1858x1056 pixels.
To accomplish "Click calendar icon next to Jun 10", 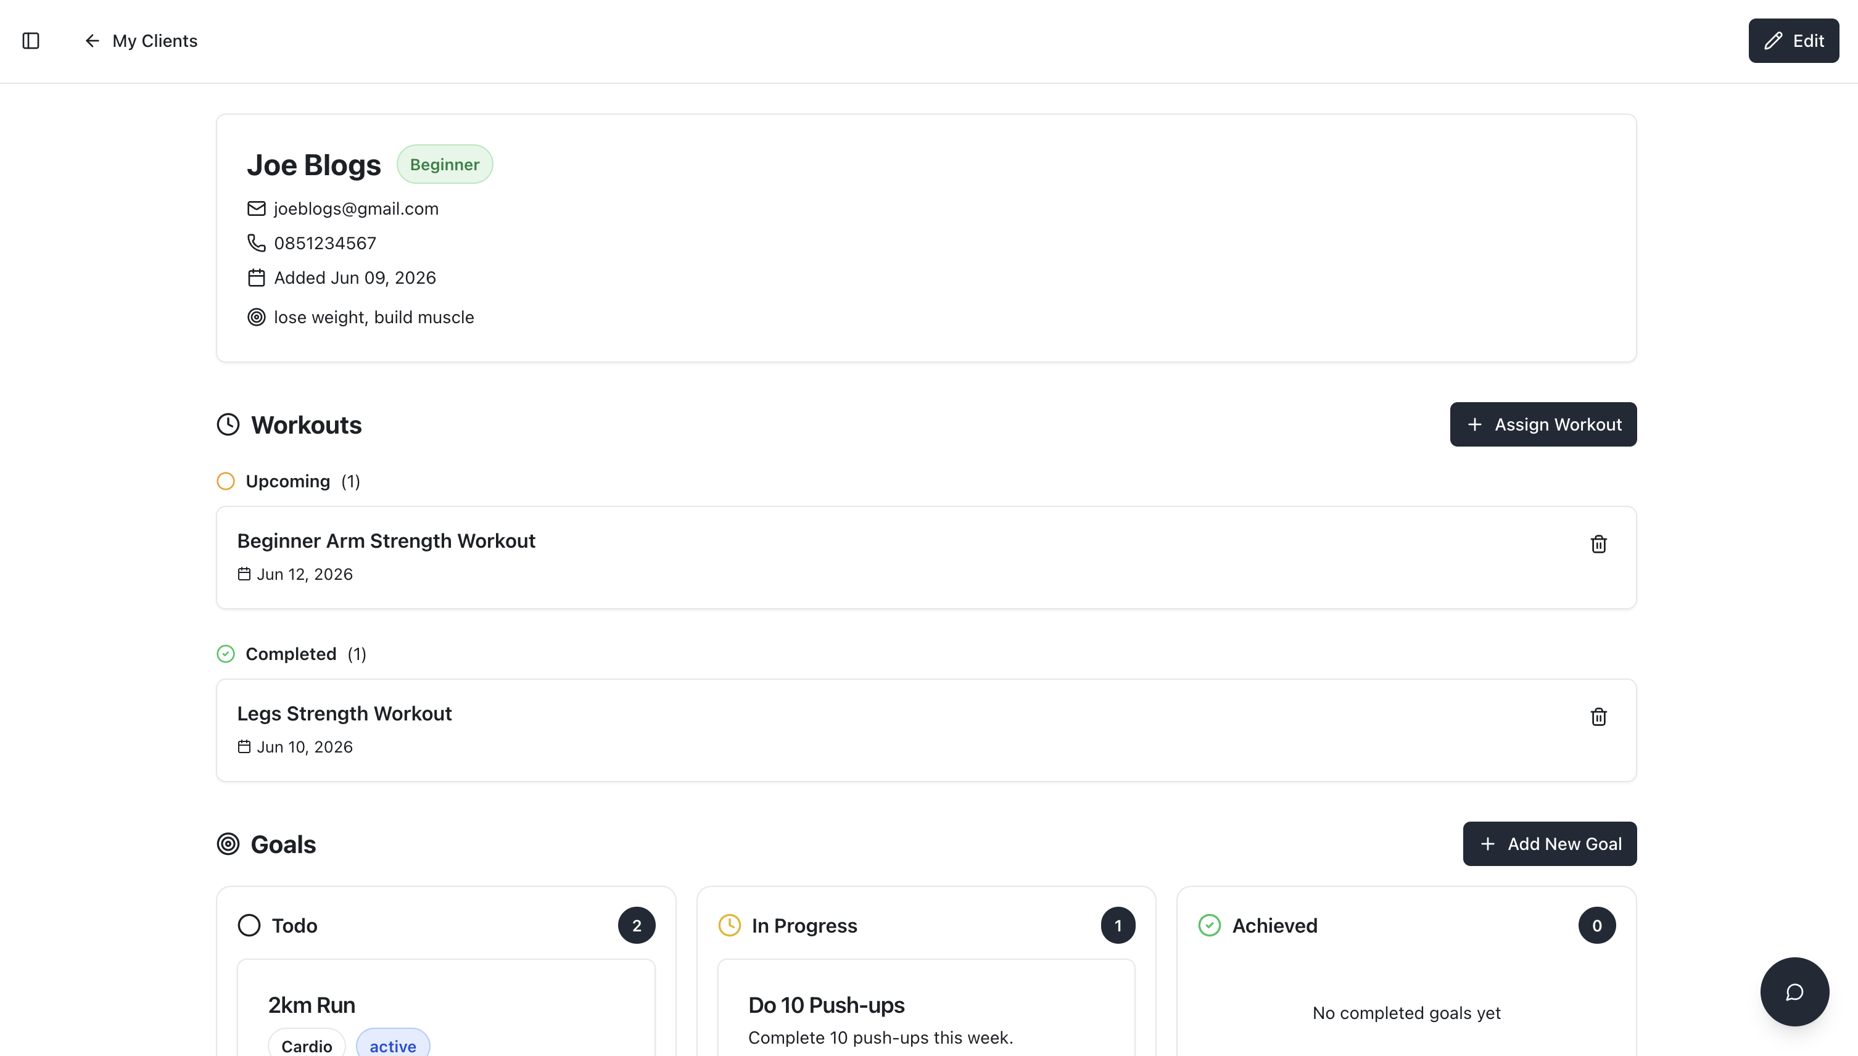I will point(244,746).
